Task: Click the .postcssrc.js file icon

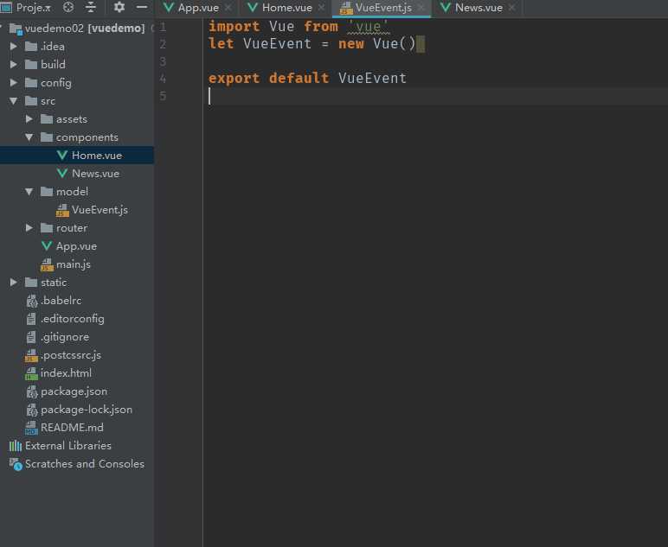Action: point(31,355)
